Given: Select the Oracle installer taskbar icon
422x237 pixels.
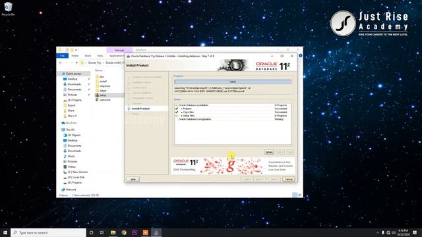Looking at the screenshot, I should point(156,232).
